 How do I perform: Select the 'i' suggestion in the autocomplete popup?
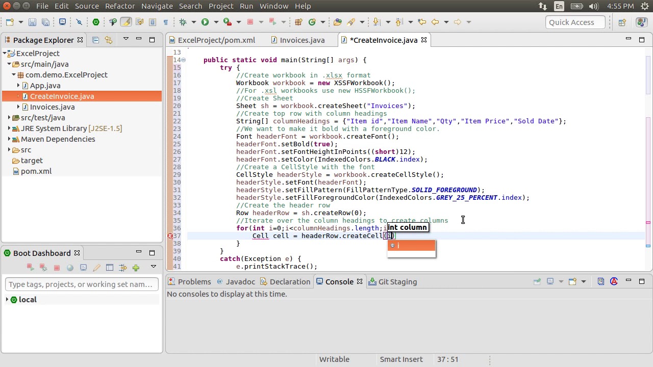411,246
